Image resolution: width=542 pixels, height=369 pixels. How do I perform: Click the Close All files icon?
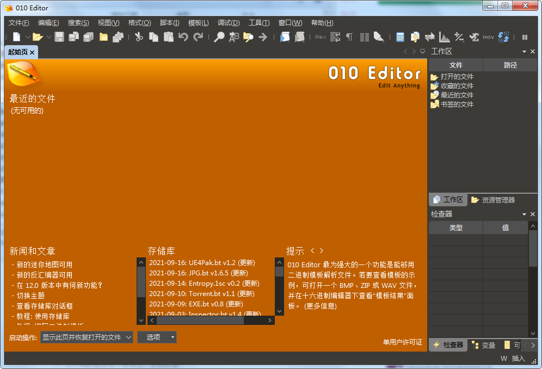coord(118,36)
